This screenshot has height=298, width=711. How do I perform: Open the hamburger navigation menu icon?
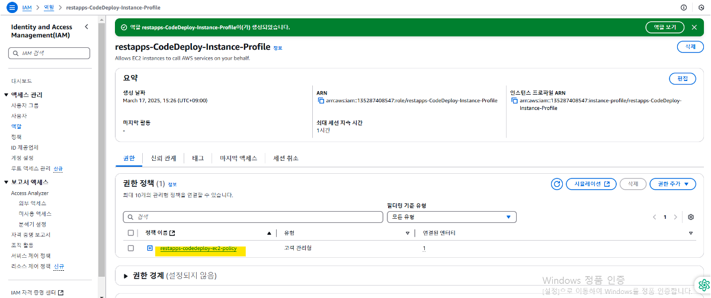[x=12, y=7]
